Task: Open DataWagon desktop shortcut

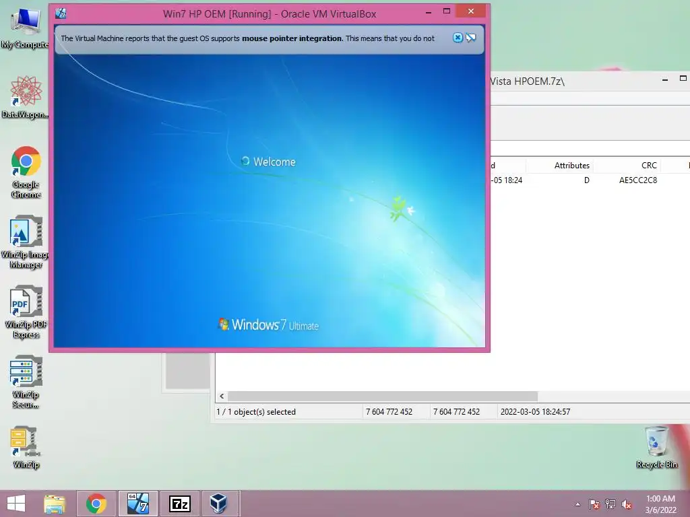Action: pos(25,97)
